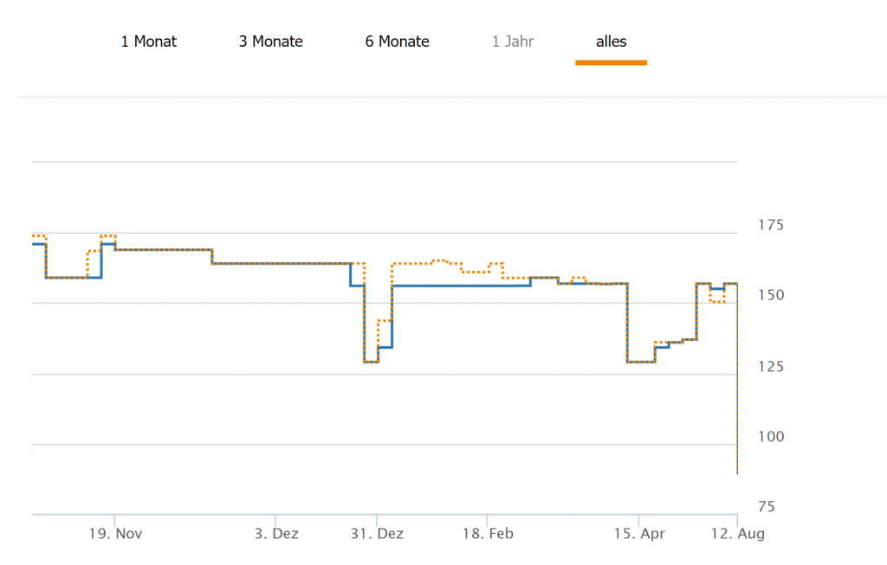Image resolution: width=887 pixels, height=565 pixels.
Task: Click the 75 price axis label
Action: 767,507
